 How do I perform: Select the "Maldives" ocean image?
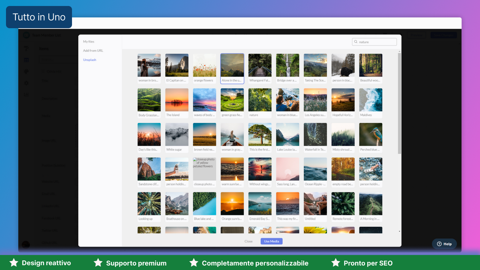(x=371, y=103)
